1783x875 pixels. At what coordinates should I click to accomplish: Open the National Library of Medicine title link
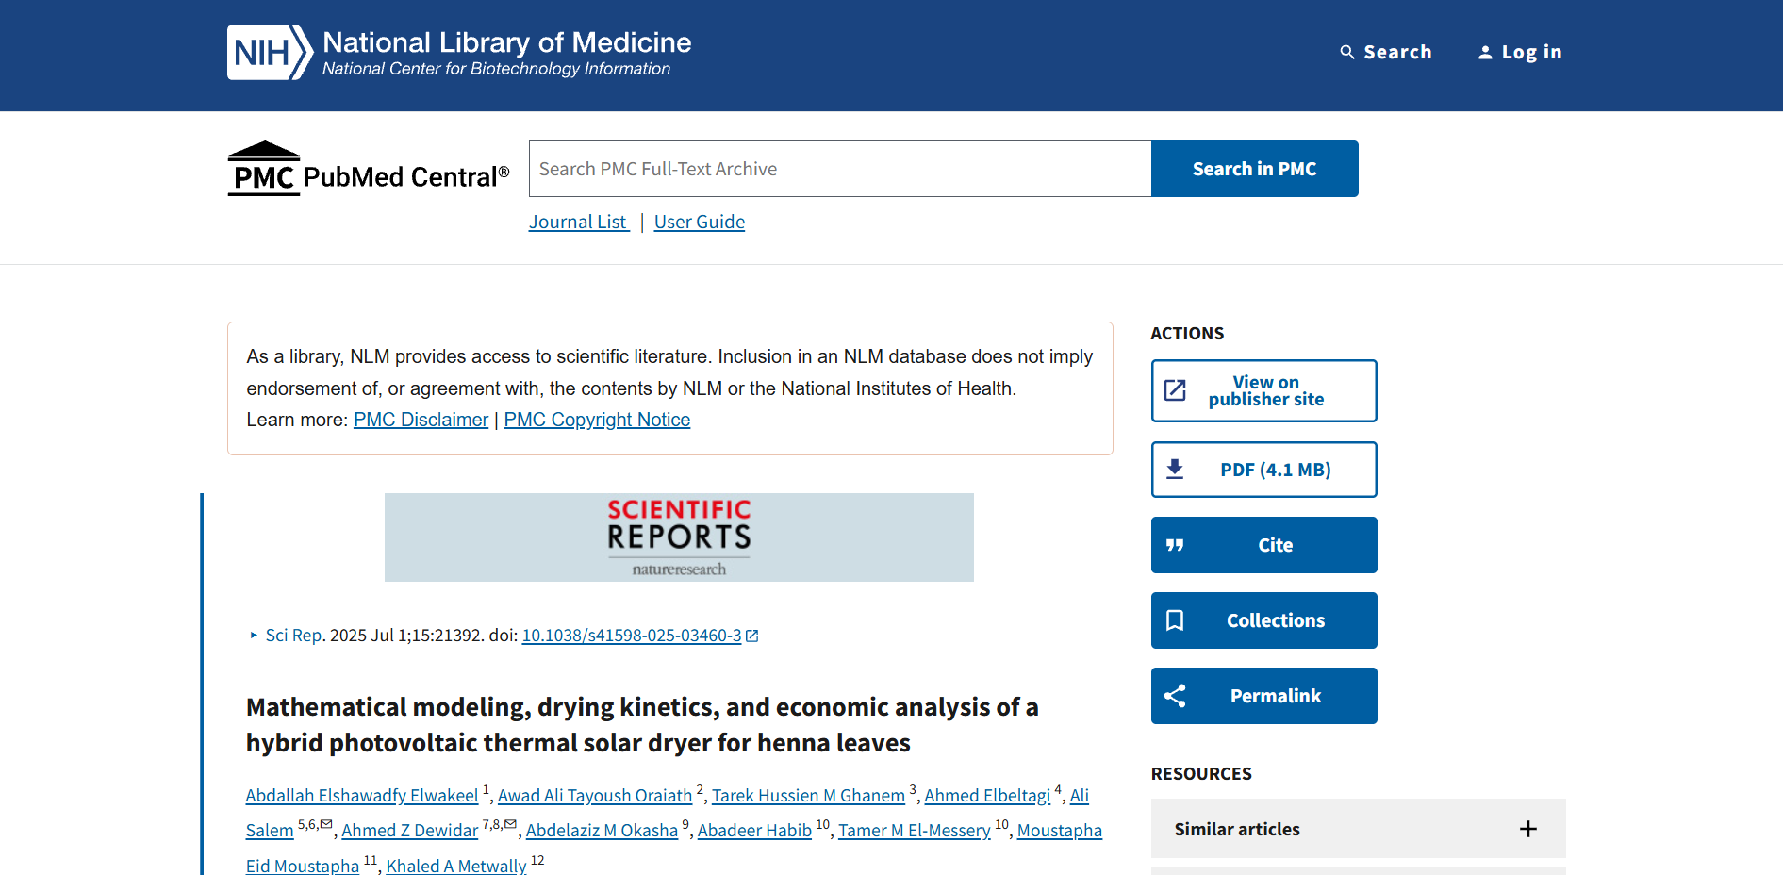coord(507,42)
